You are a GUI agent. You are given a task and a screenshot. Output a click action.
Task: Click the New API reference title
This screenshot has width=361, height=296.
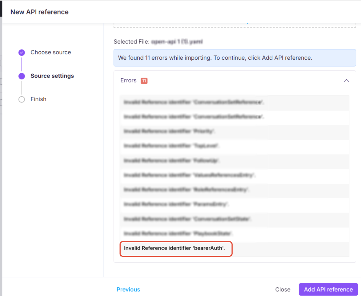click(x=40, y=12)
